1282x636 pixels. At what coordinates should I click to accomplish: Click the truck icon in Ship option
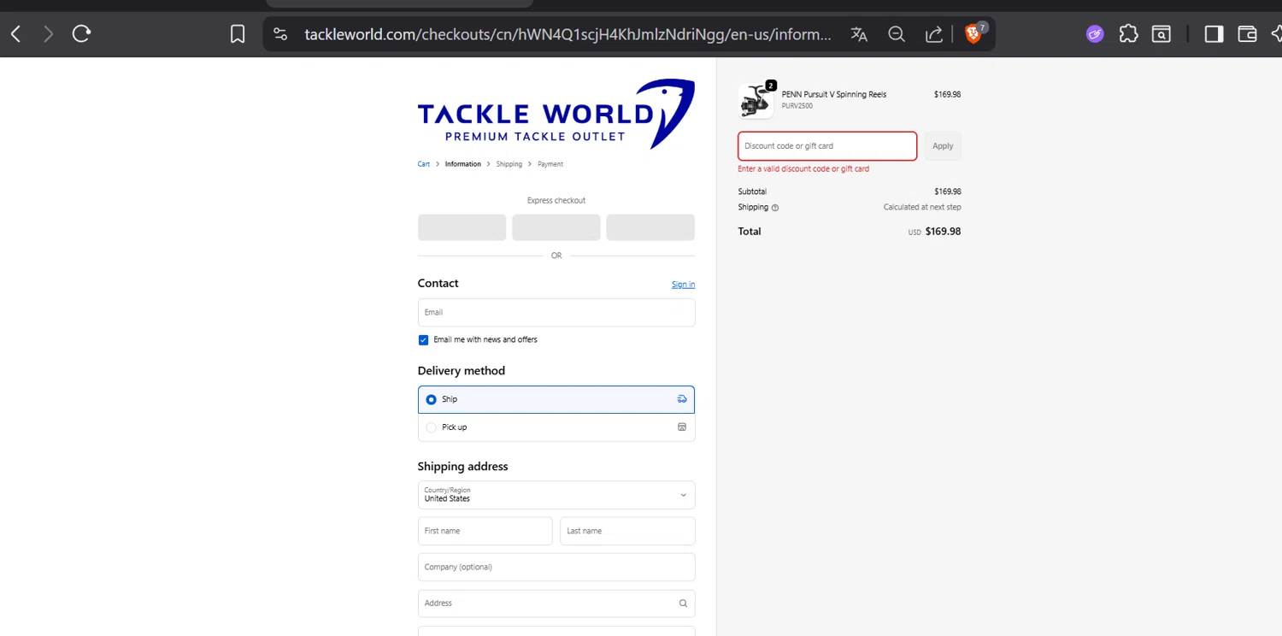click(682, 399)
